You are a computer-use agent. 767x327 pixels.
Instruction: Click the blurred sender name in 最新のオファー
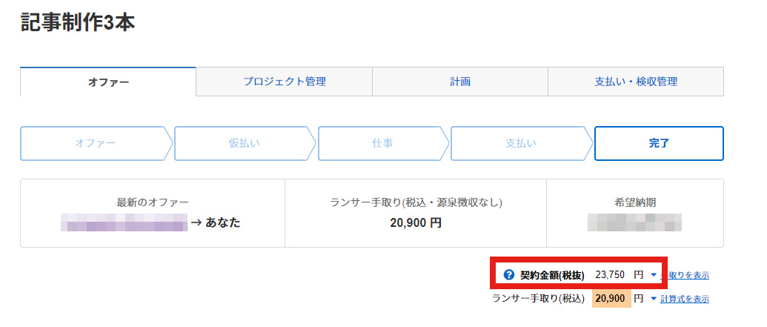tap(124, 222)
